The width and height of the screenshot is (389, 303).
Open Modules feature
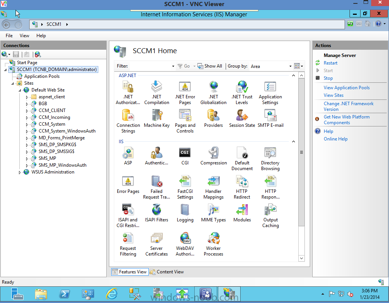click(x=242, y=213)
